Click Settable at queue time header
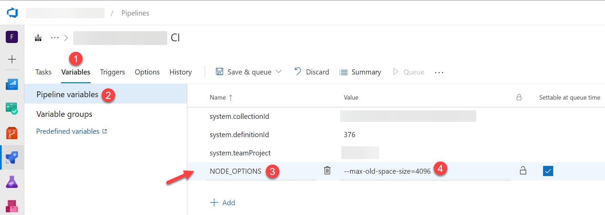 [569, 98]
